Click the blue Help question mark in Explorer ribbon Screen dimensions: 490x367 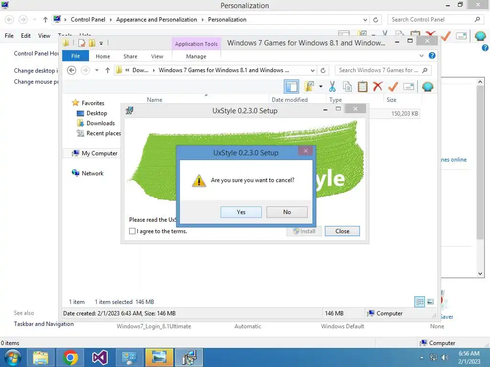click(432, 55)
